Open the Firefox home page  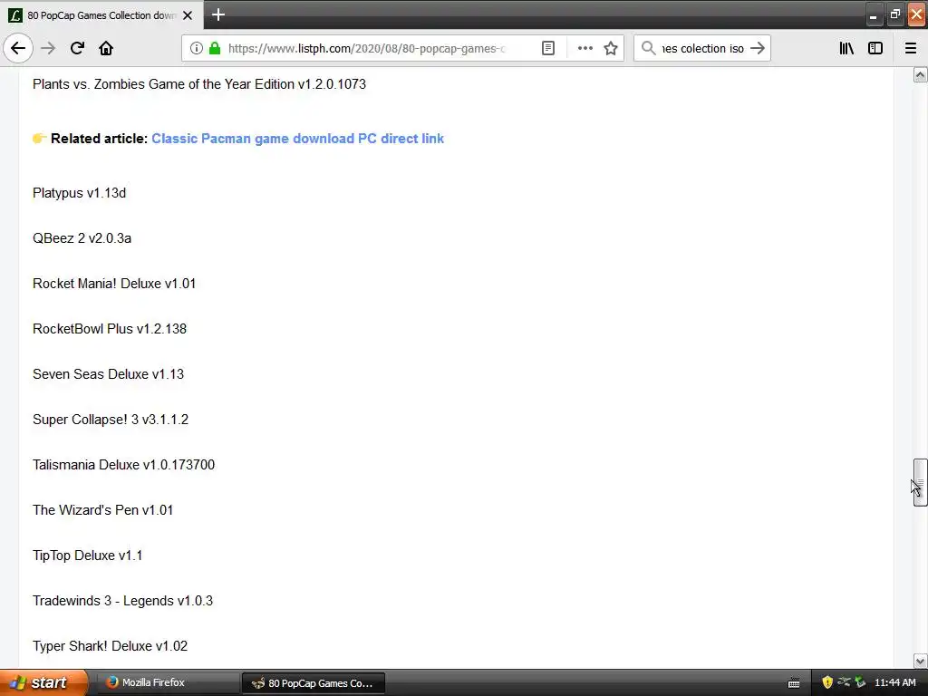pos(106,49)
